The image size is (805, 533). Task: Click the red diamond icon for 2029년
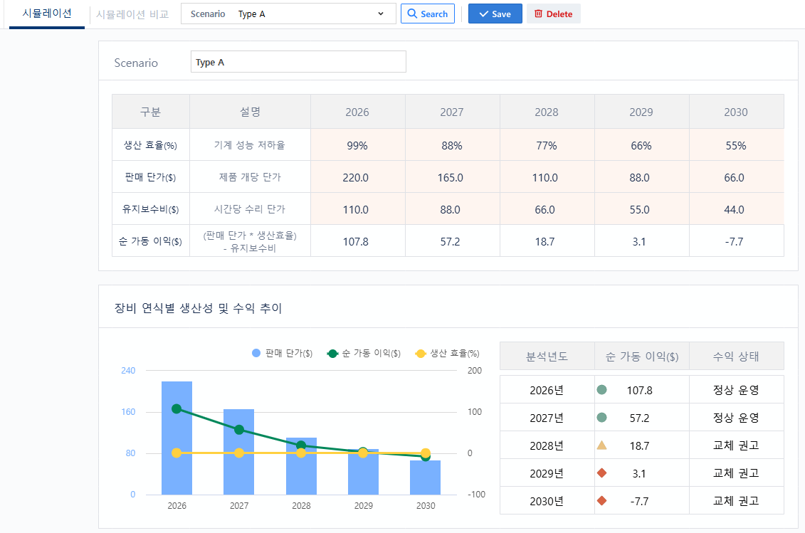601,473
